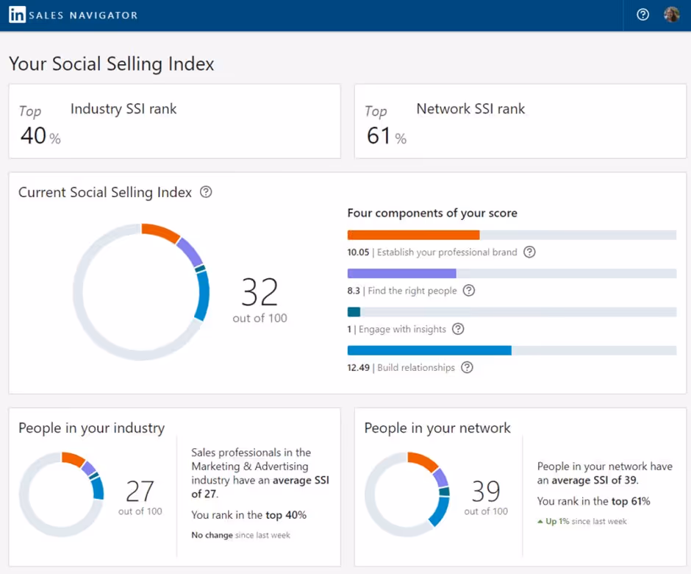Select the orange segment of the main SSI donut
Image resolution: width=691 pixels, height=574 pixels.
pos(162,230)
